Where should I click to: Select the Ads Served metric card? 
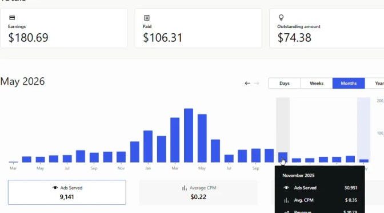pyautogui.click(x=67, y=192)
